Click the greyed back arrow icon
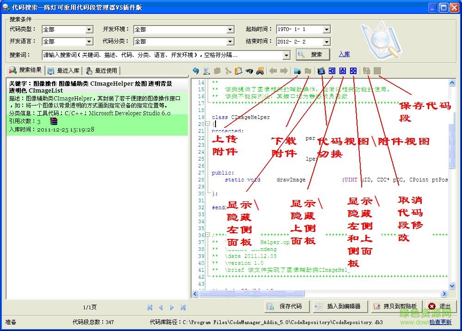This screenshot has height=331, width=462. (273, 71)
